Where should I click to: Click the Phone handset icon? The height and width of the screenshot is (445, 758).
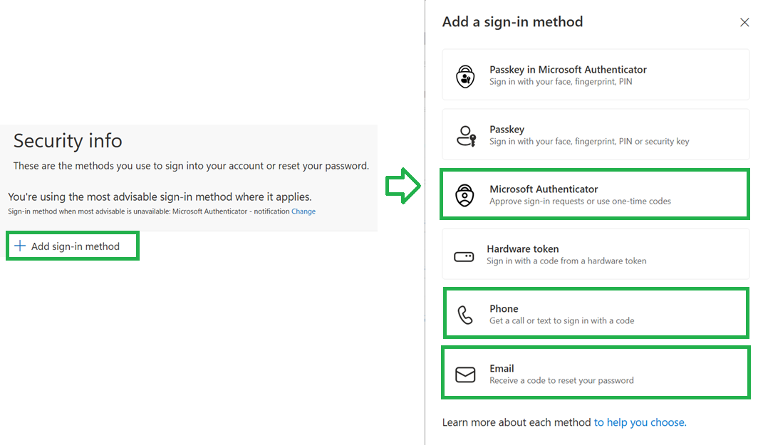point(465,315)
